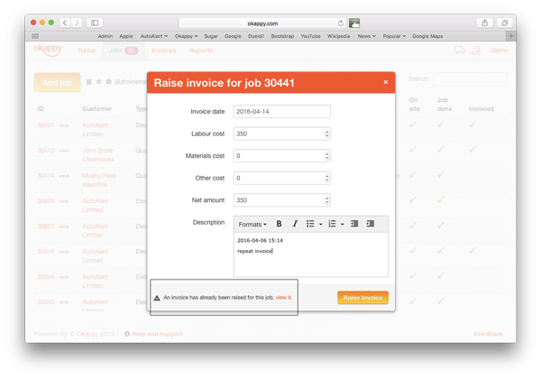Viewport: 541px width, 378px height.
Task: Adjust Materials cost stepper
Action: pyautogui.click(x=326, y=156)
